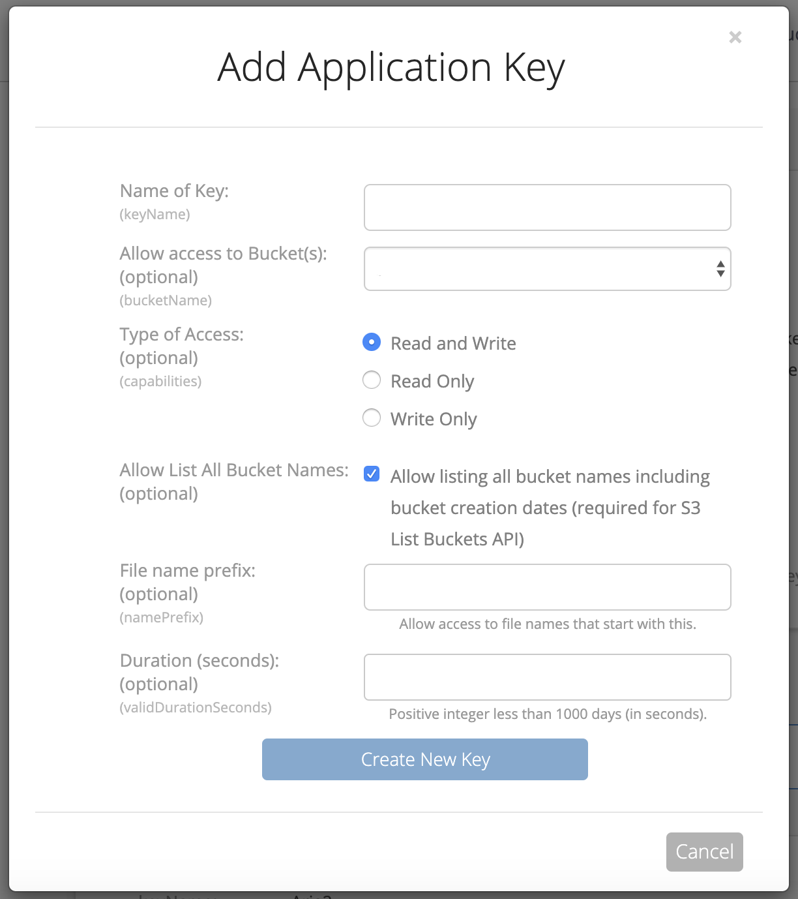
Task: Click the 'File name prefix:' label
Action: tap(188, 570)
